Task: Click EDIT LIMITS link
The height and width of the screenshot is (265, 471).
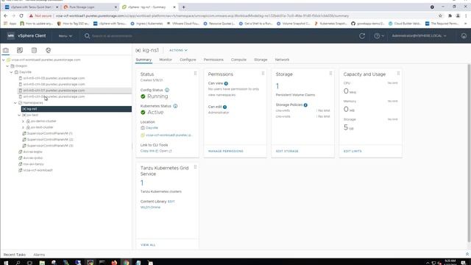Action: tap(353, 151)
